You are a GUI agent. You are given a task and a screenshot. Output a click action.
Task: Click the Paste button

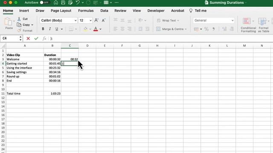[x=9, y=23]
